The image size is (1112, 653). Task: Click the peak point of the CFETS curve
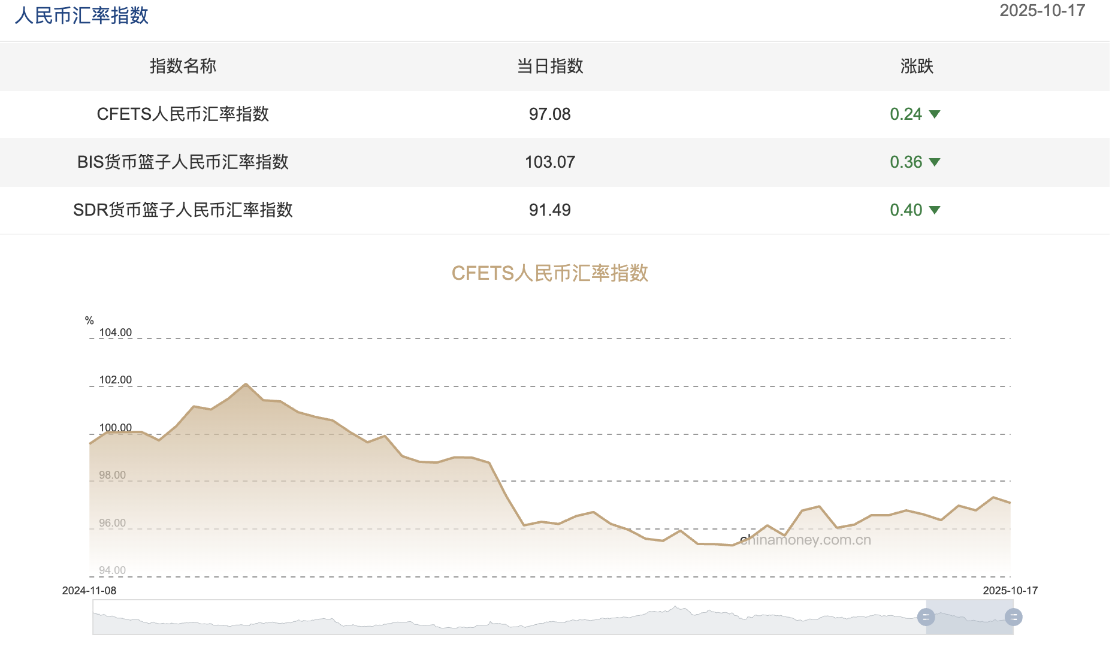pyautogui.click(x=246, y=384)
